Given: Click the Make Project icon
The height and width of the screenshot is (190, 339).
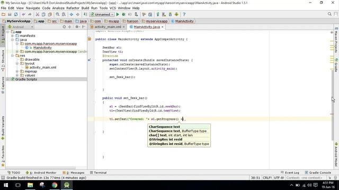Looking at the screenshot, I should point(85,14).
